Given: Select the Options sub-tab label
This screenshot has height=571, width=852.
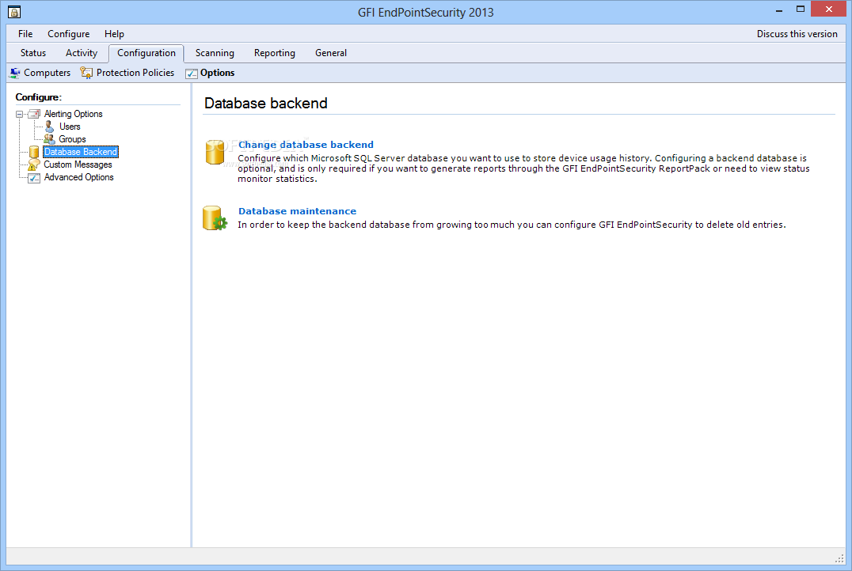Looking at the screenshot, I should click(217, 73).
